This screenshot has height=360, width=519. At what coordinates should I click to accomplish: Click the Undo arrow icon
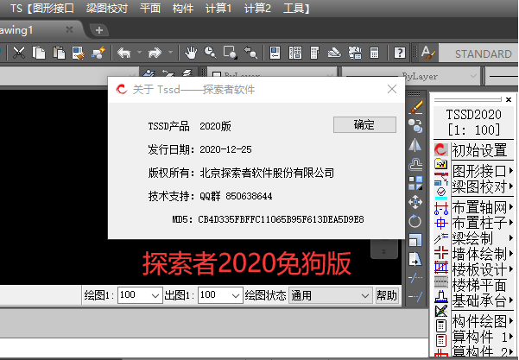coord(124,53)
